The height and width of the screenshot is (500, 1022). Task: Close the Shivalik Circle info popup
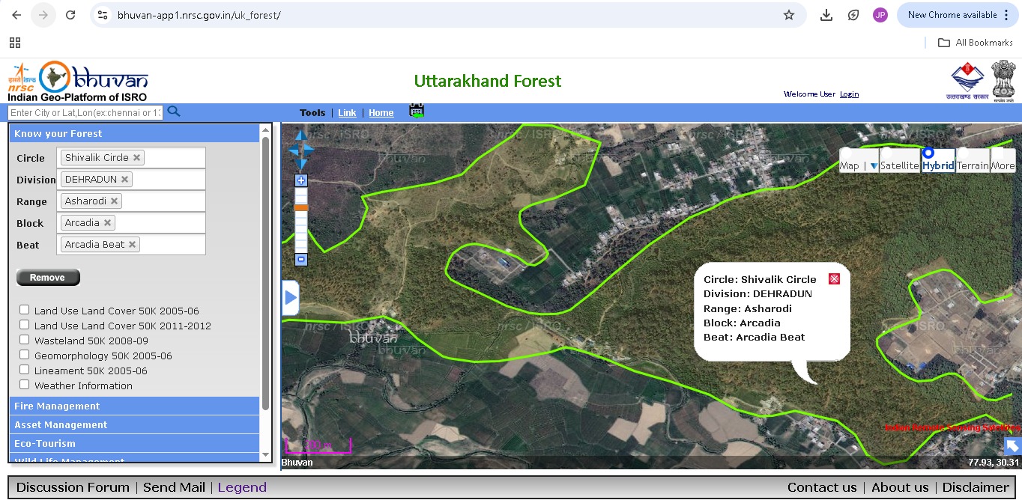click(x=834, y=279)
